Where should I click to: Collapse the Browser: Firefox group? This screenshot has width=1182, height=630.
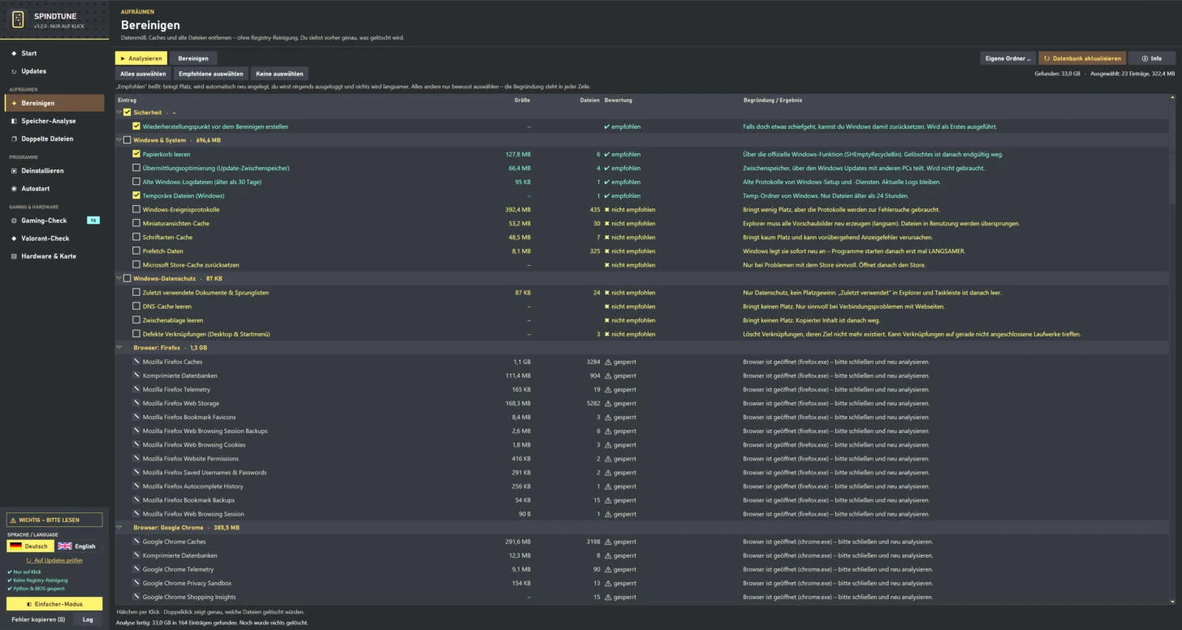[x=119, y=348]
